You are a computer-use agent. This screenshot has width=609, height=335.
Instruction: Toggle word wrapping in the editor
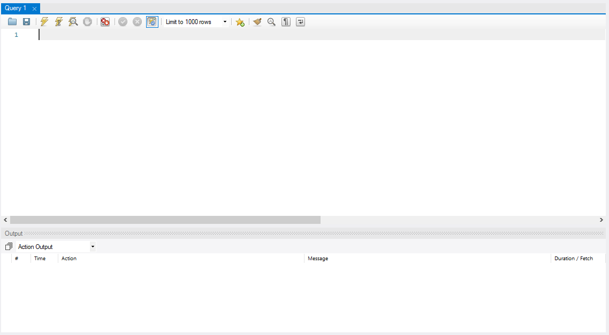coord(300,22)
